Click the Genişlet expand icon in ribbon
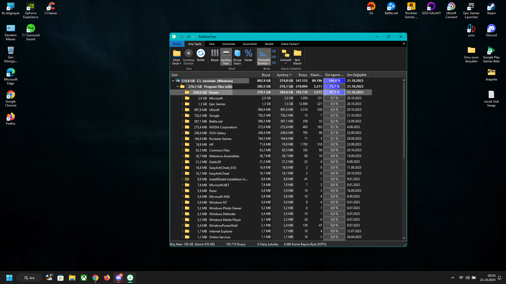 [286, 54]
